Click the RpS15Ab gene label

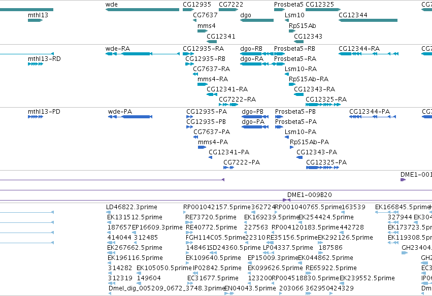click(302, 25)
